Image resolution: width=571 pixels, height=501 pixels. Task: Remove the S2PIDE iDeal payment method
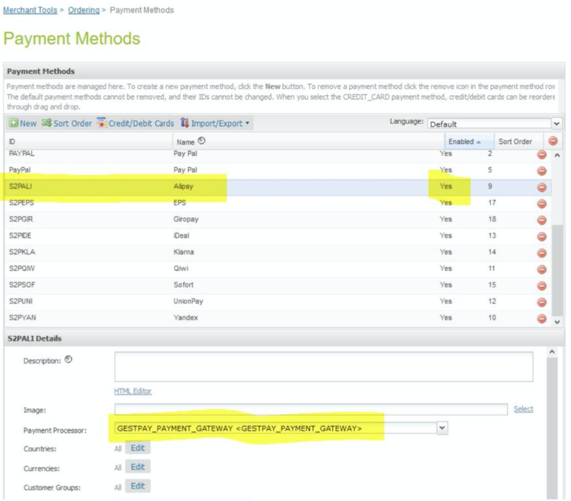tap(541, 237)
